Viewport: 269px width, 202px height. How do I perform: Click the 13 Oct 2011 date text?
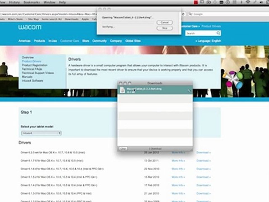pyautogui.click(x=151, y=160)
